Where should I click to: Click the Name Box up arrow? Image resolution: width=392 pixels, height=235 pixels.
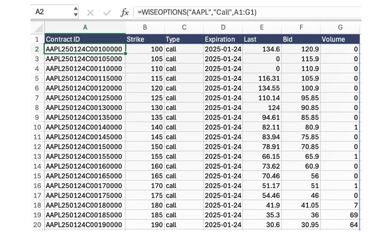pos(75,9)
